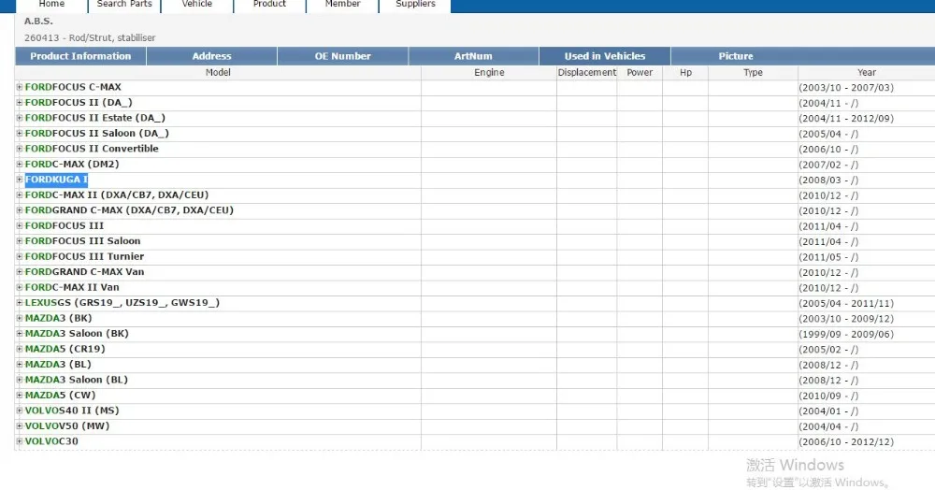
Task: Click the Displacement column header
Action: coord(587,73)
